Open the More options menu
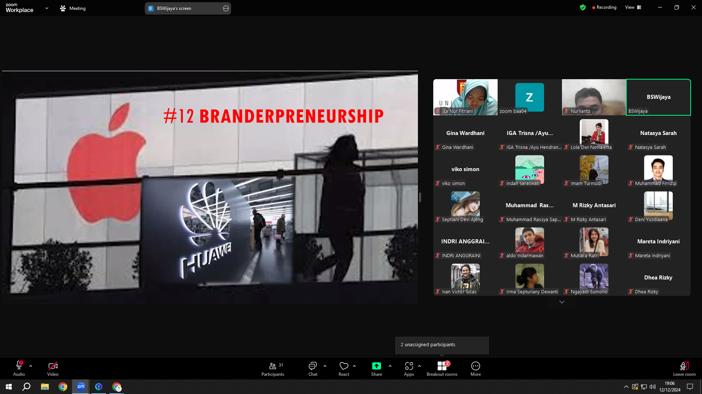Screen dimensions: 702x394 (476, 368)
